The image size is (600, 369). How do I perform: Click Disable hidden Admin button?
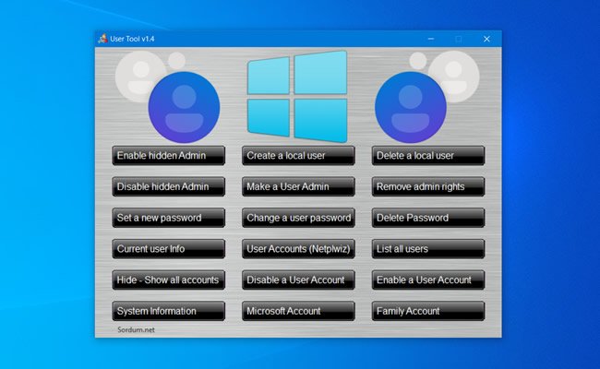pyautogui.click(x=168, y=186)
